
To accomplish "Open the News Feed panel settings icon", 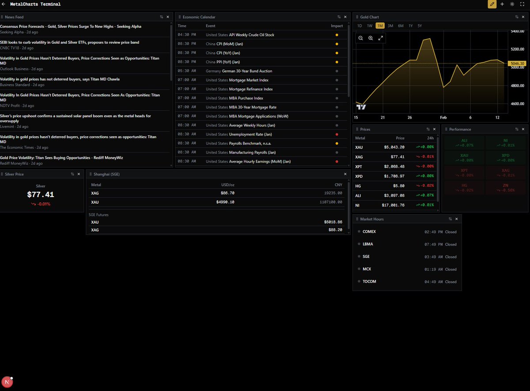I will (x=162, y=17).
